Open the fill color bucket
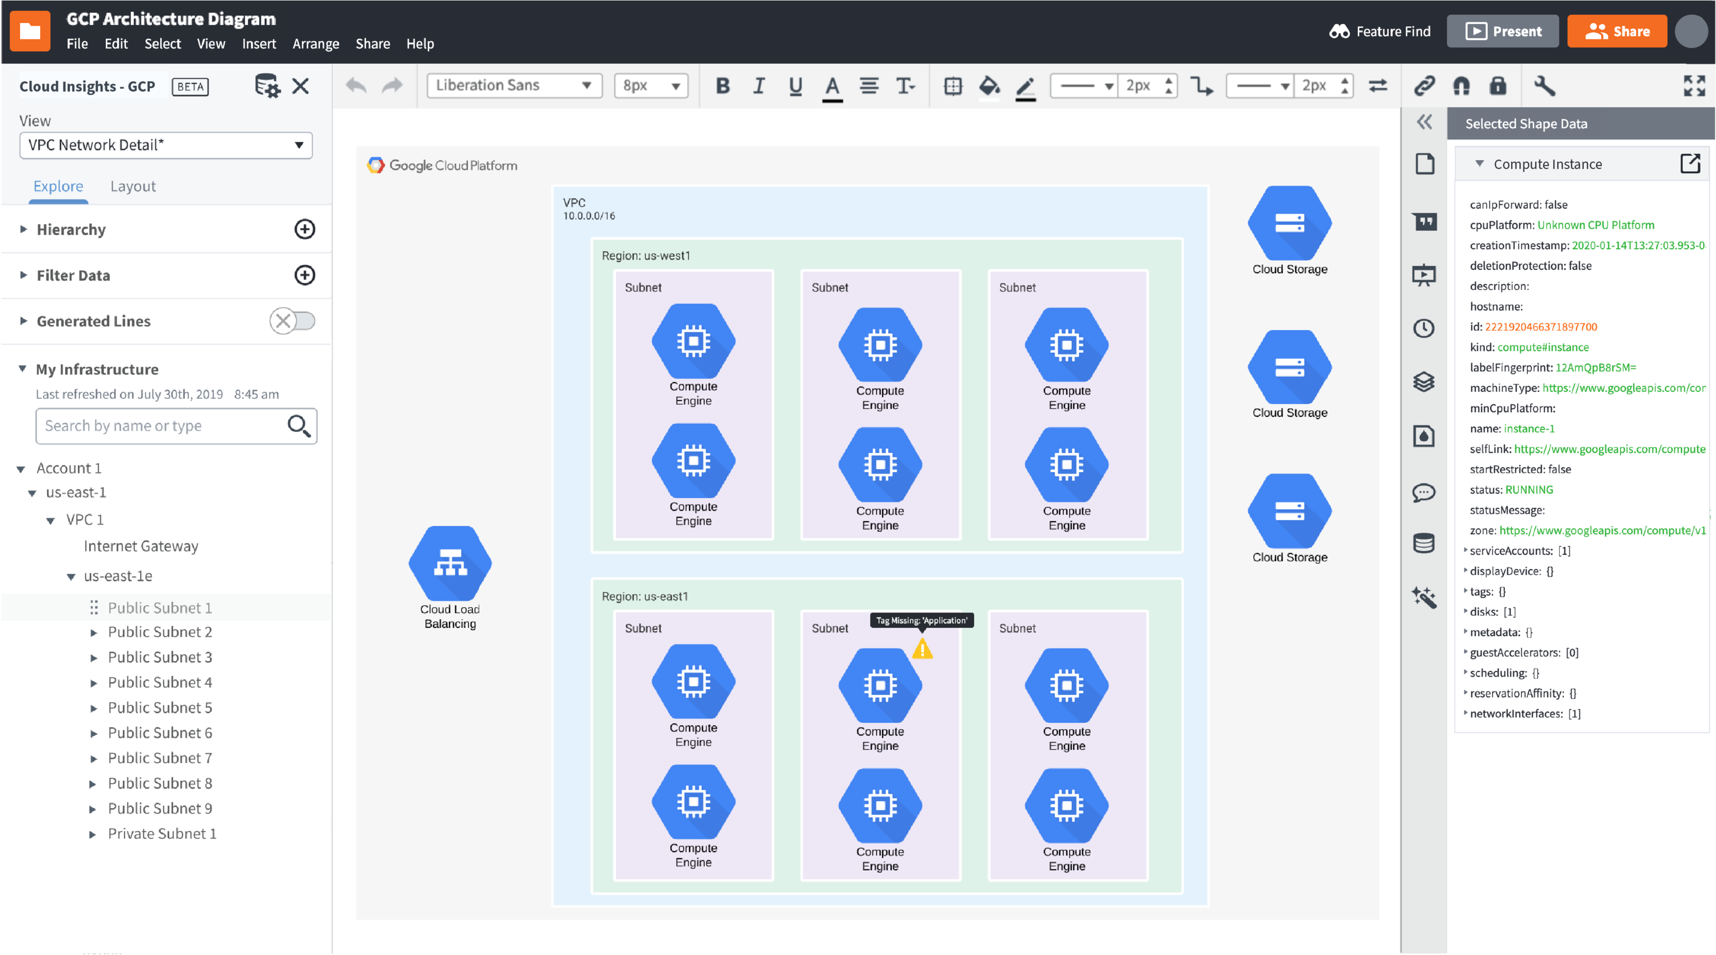Viewport: 1716px width, 955px height. pos(989,86)
